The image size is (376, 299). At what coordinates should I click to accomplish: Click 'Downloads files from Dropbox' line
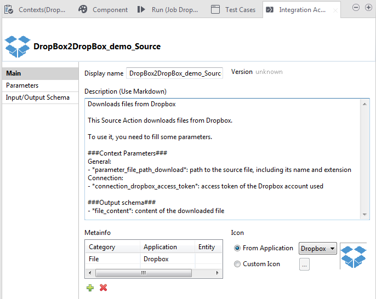coord(132,104)
